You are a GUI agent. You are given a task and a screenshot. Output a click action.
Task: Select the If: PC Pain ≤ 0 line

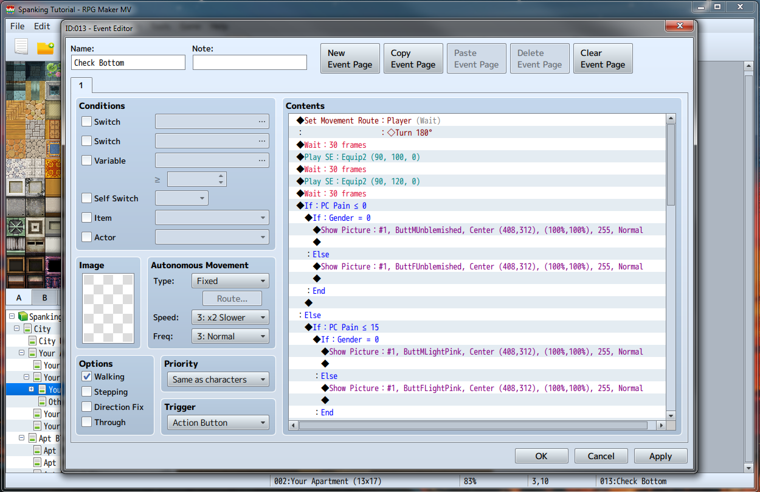477,206
